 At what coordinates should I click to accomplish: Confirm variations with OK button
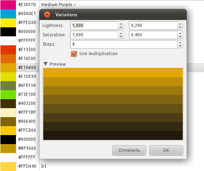166,150
